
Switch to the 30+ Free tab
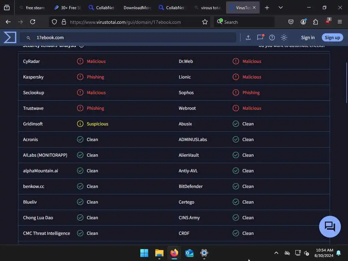click(67, 7)
